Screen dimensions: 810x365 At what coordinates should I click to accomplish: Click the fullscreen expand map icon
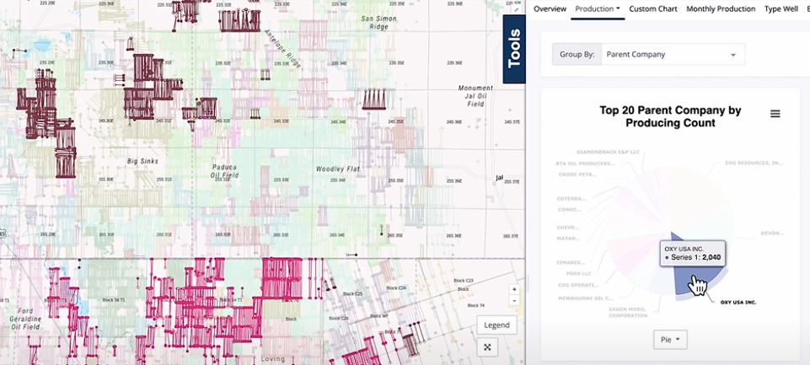coord(487,346)
